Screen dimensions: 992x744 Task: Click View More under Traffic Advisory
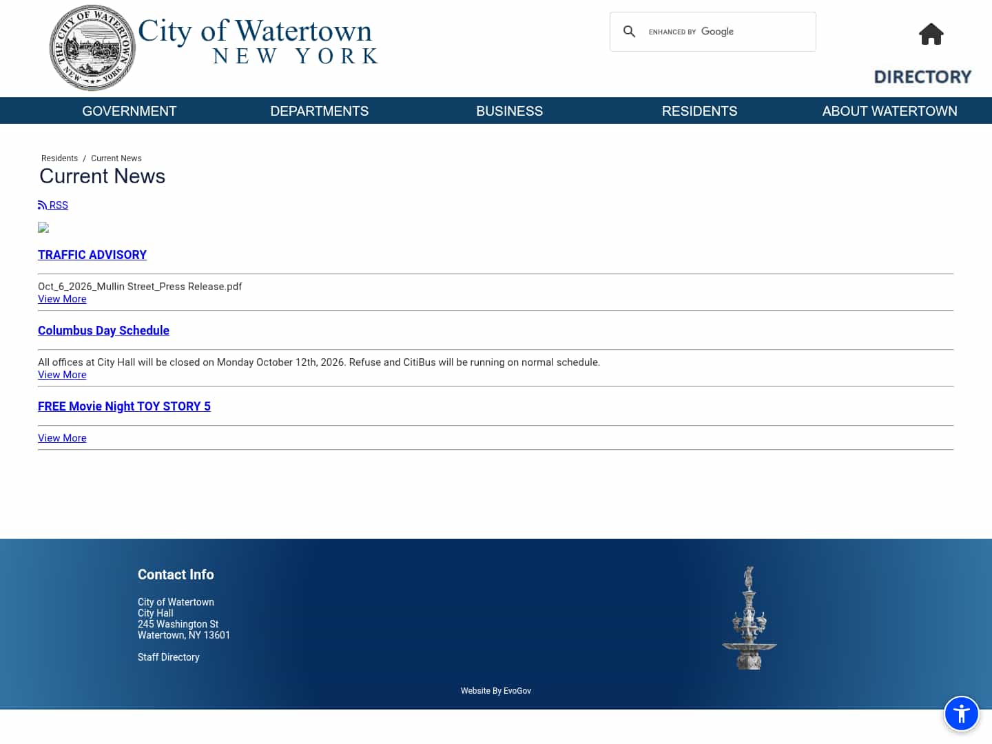pyautogui.click(x=62, y=299)
